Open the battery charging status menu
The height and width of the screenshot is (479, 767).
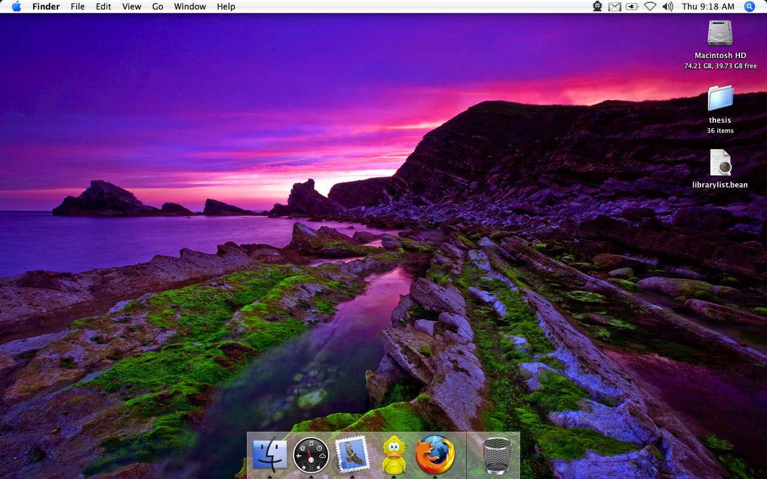pyautogui.click(x=632, y=7)
